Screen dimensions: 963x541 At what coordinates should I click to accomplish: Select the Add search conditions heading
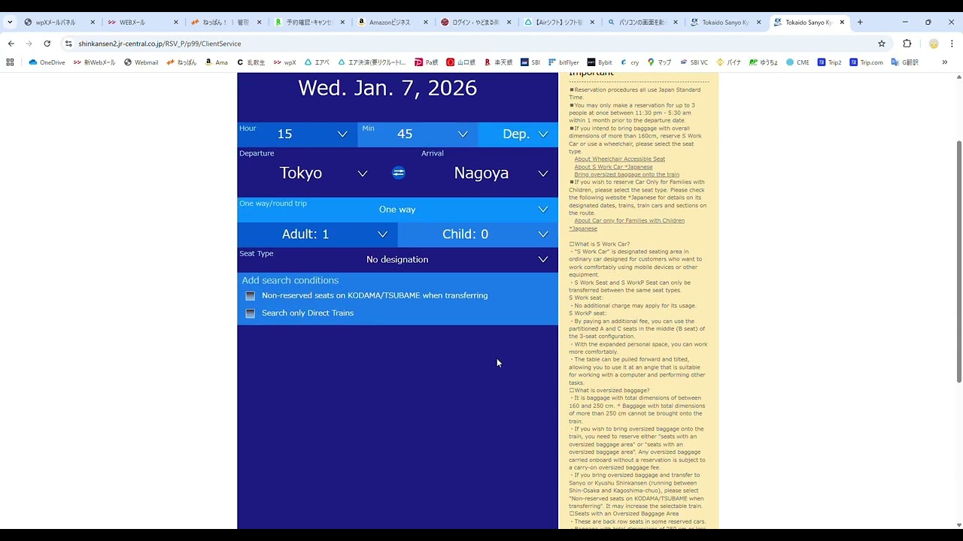point(290,280)
